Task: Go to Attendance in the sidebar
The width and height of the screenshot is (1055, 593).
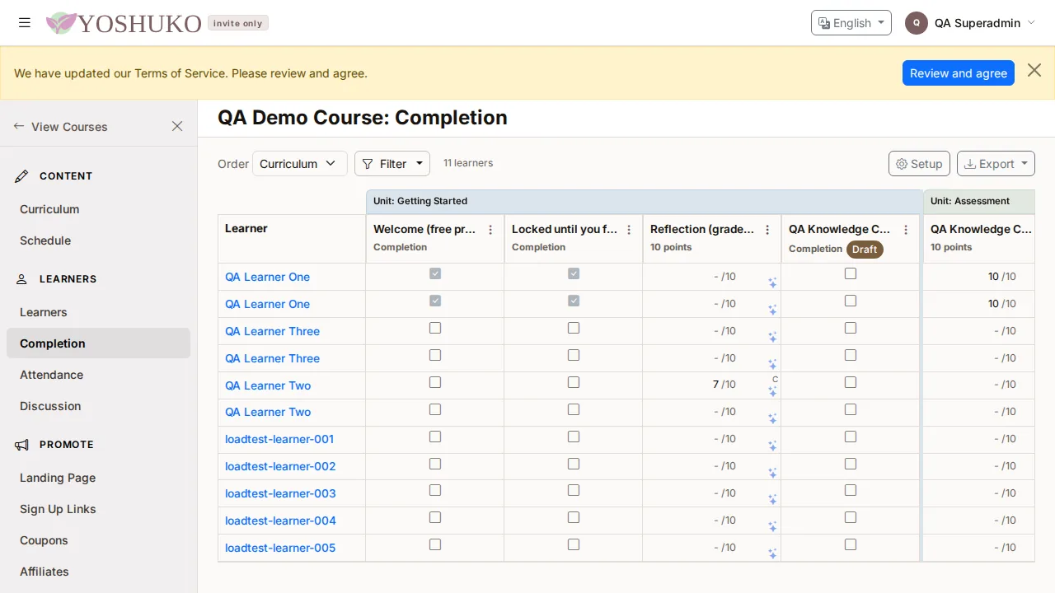Action: 51,375
